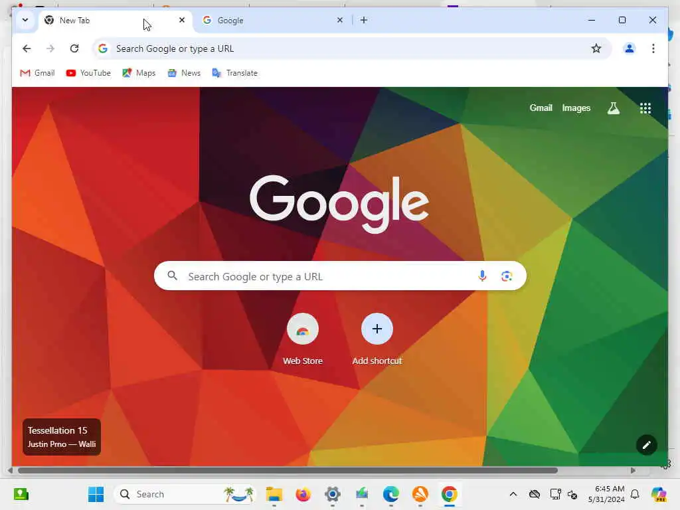Focus the page search box

coord(340,276)
